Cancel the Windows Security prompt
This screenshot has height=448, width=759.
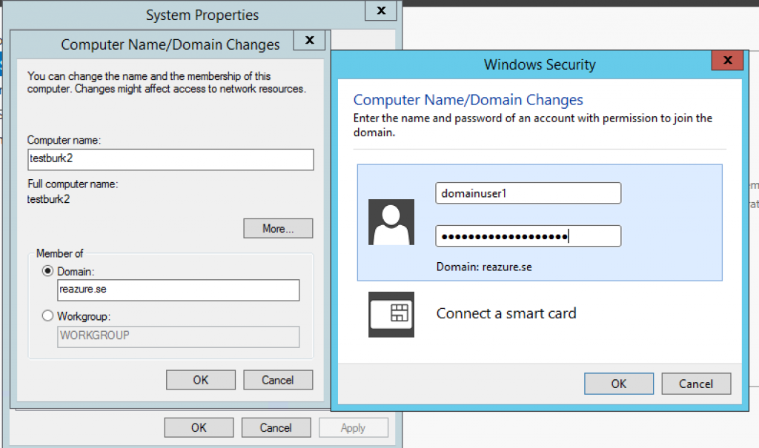[x=695, y=384]
